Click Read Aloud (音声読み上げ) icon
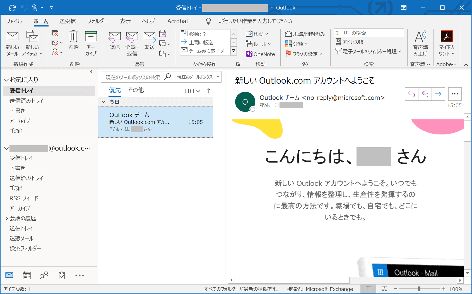The image size is (472, 294). tap(420, 37)
